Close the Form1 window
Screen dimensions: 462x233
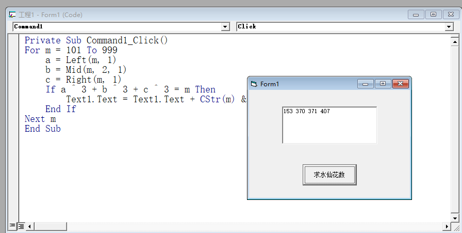(x=401, y=84)
